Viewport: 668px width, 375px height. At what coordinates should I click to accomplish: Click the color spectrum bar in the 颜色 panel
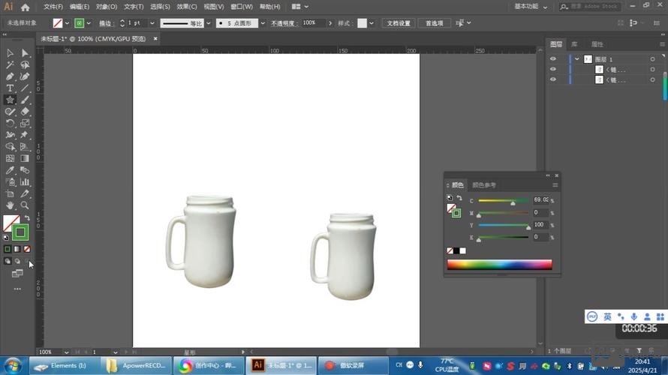499,264
